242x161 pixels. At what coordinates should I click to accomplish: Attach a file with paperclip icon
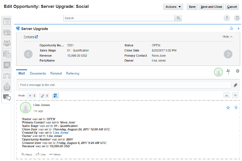(235, 85)
